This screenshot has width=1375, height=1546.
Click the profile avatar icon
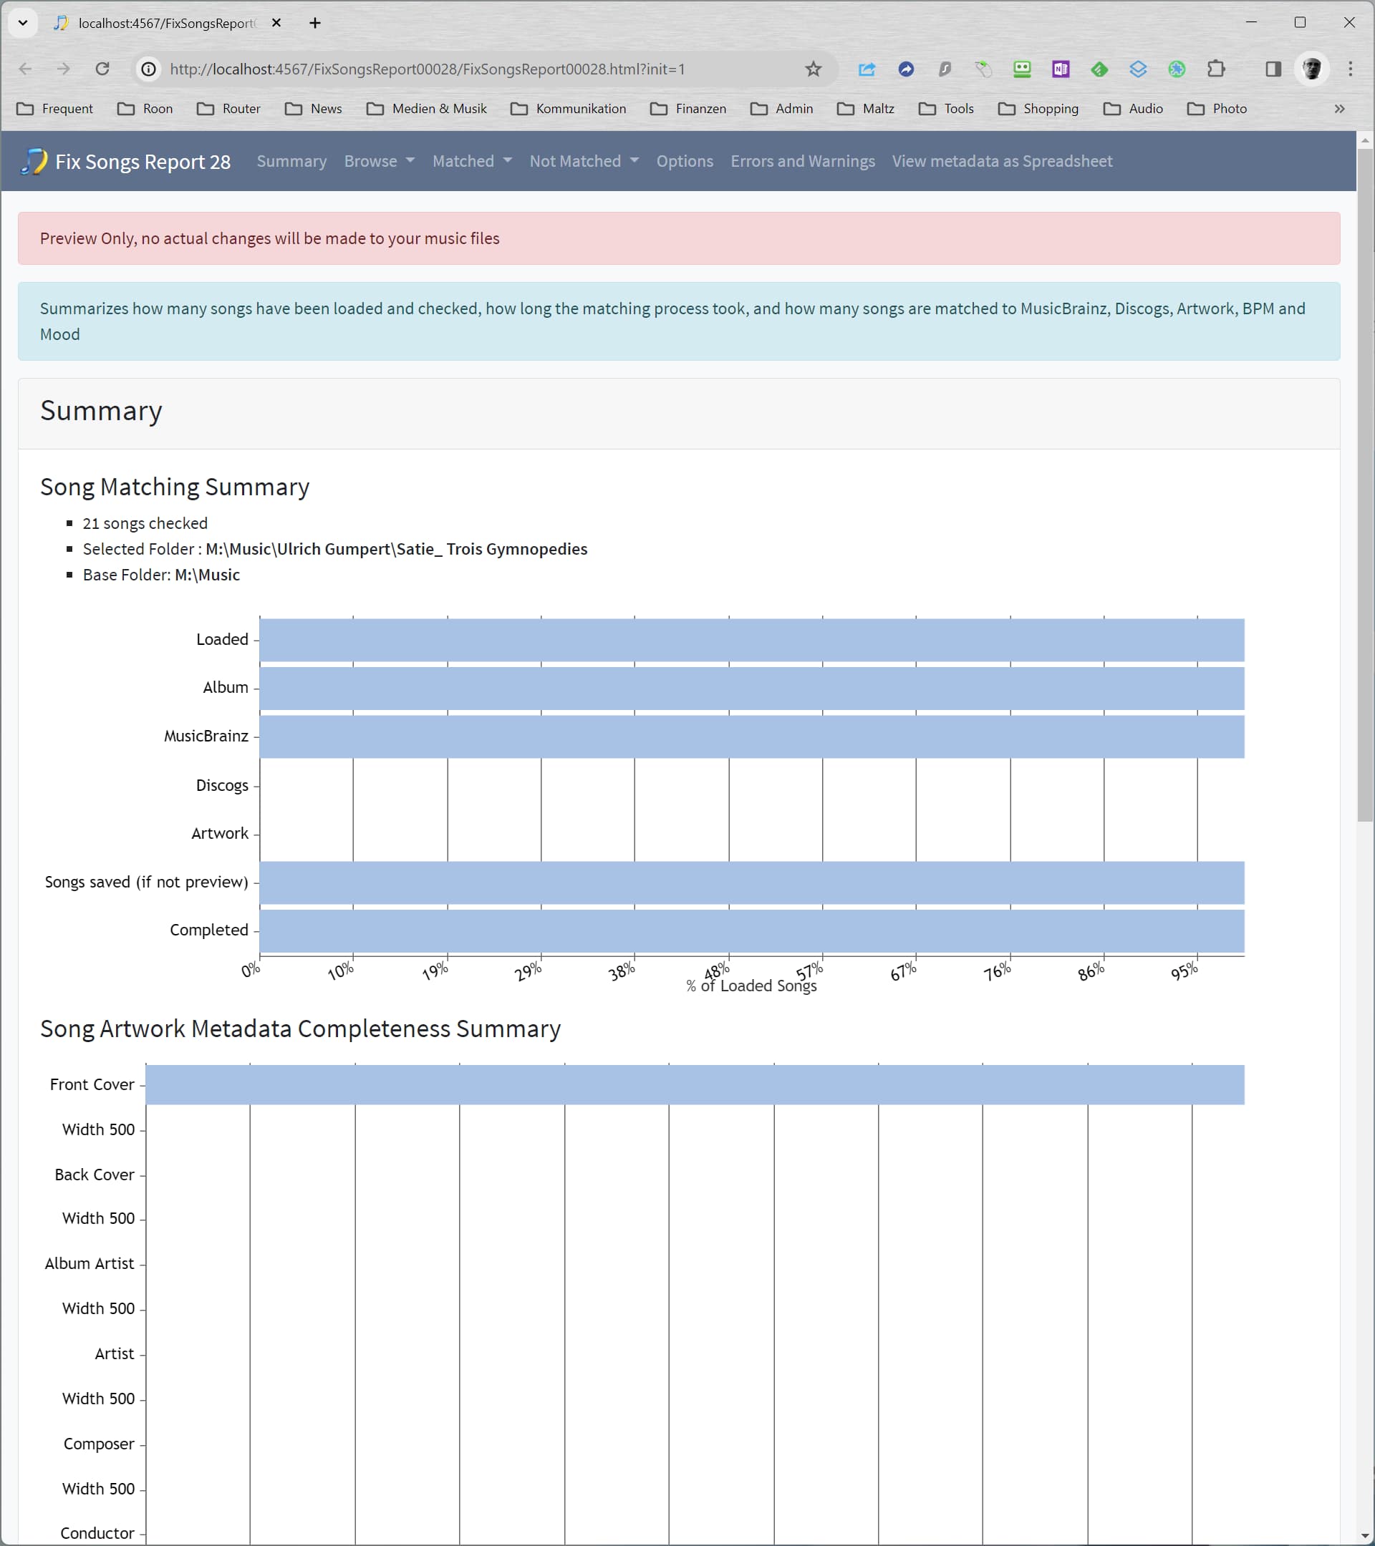click(1311, 69)
